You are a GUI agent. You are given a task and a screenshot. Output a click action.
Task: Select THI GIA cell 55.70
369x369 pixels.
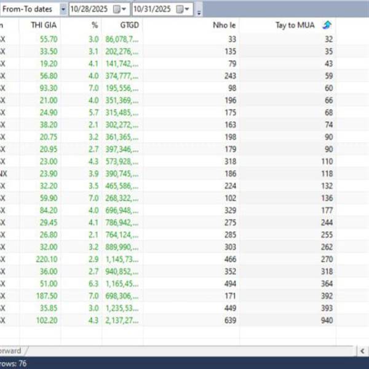49,39
